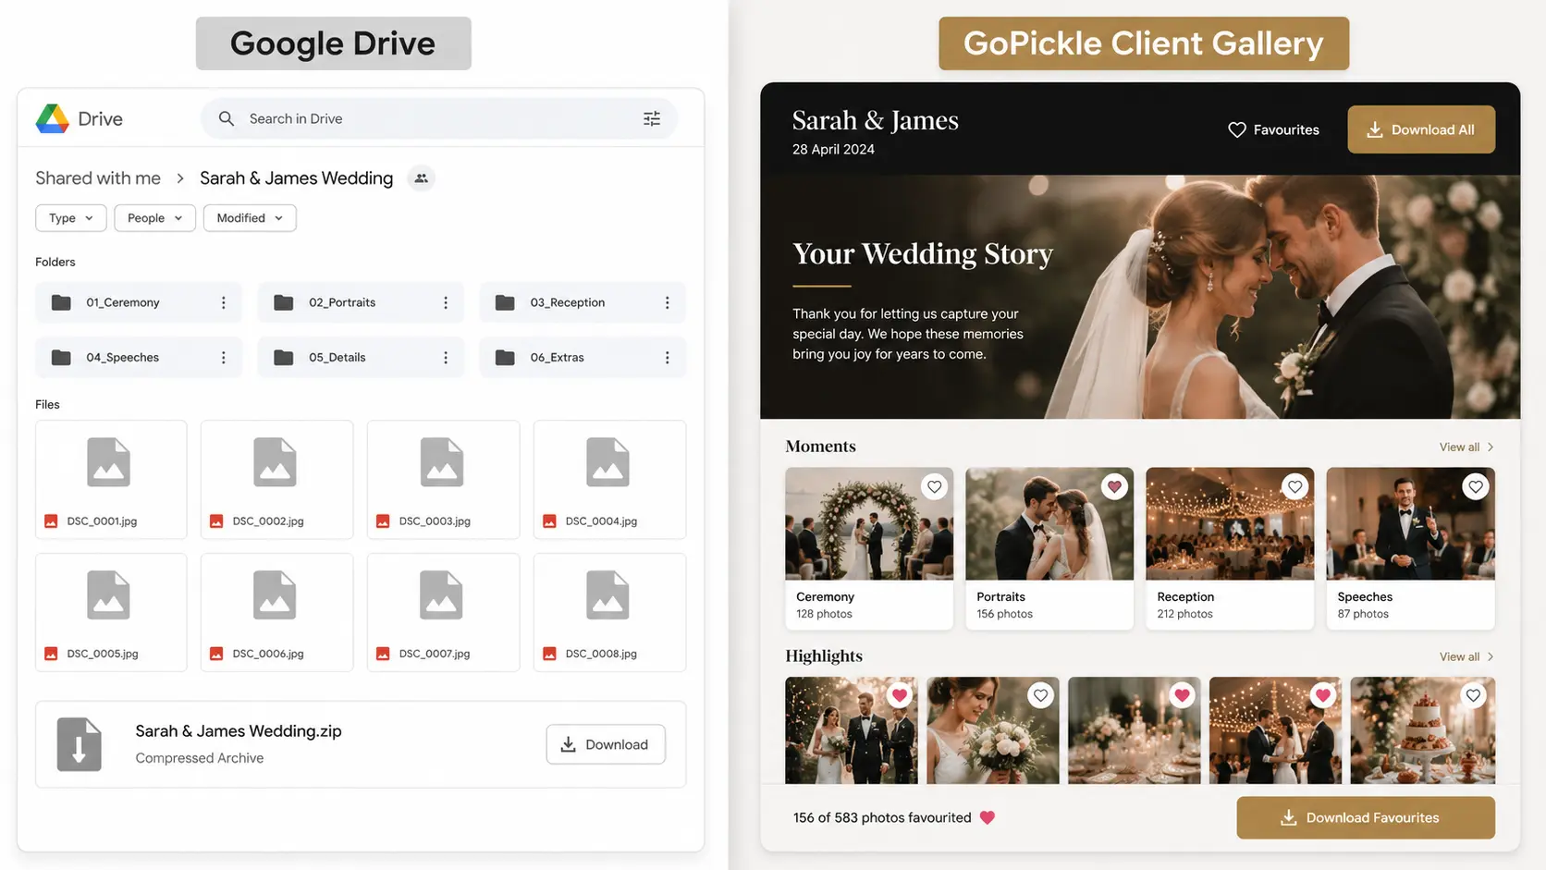Go to Shared with me breadcrumb

98,178
